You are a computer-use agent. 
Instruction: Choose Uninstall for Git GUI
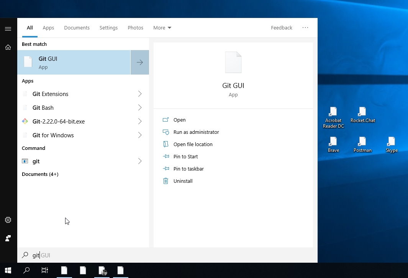(183, 181)
